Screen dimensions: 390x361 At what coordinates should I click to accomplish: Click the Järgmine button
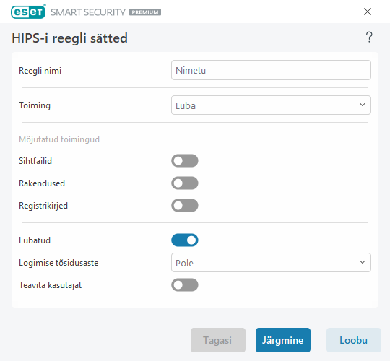(283, 340)
